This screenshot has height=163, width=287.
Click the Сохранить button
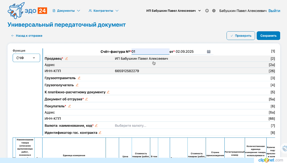click(268, 35)
